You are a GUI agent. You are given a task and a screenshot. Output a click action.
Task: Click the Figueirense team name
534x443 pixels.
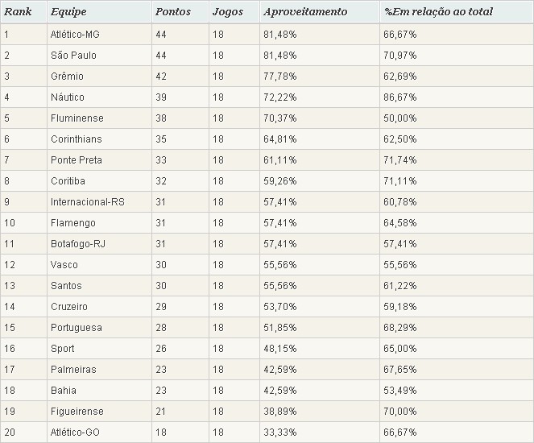click(x=77, y=412)
